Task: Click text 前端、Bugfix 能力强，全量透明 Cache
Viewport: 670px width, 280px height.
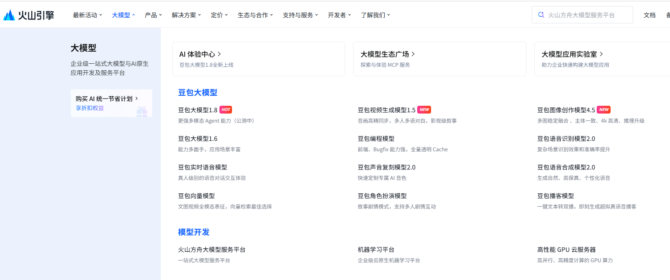Action: click(x=402, y=150)
